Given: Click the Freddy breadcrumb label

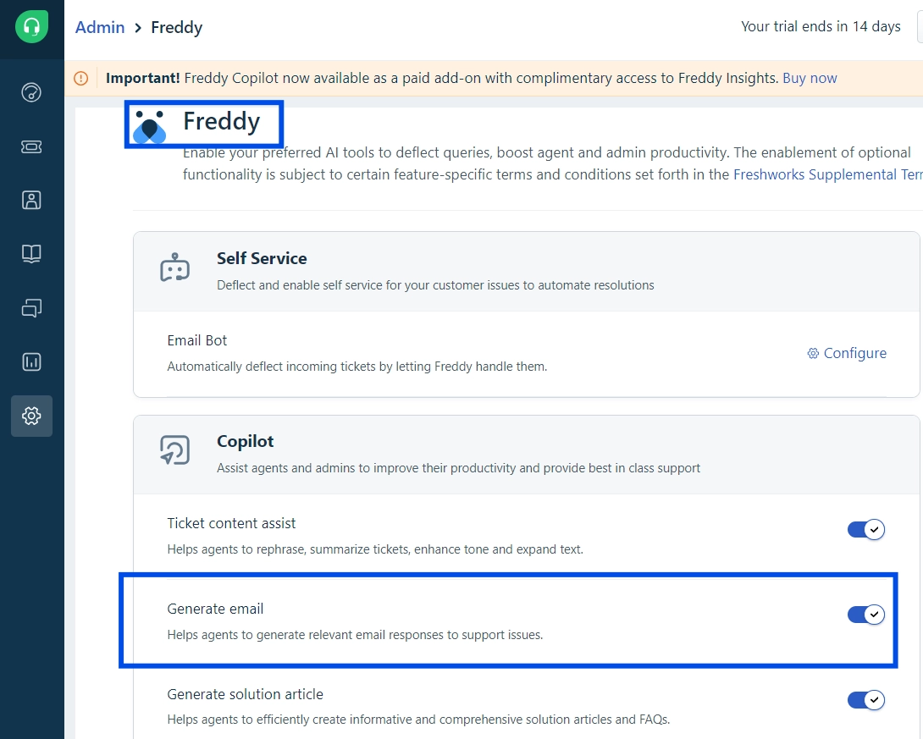Looking at the screenshot, I should point(177,27).
